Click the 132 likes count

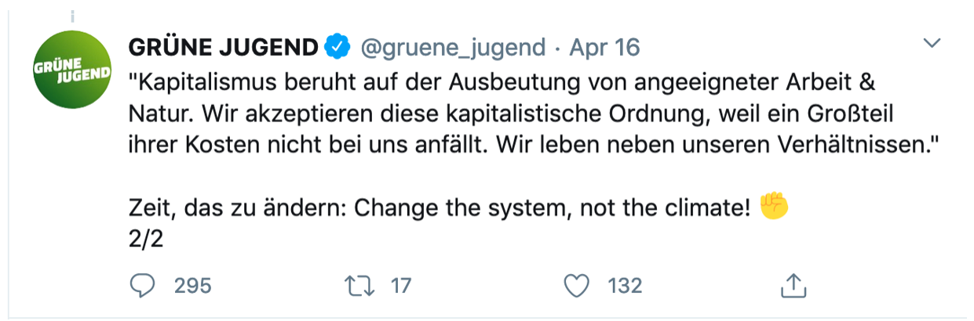[625, 286]
